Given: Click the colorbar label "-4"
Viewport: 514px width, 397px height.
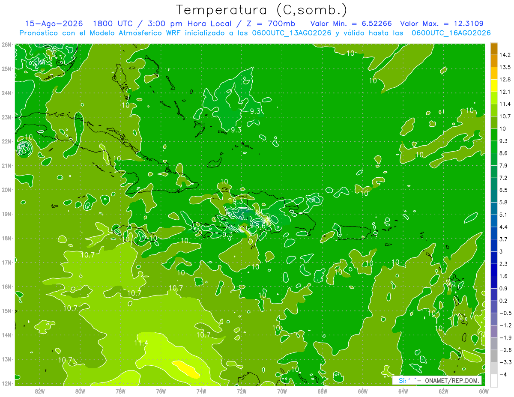Looking at the screenshot, I should tap(503, 374).
